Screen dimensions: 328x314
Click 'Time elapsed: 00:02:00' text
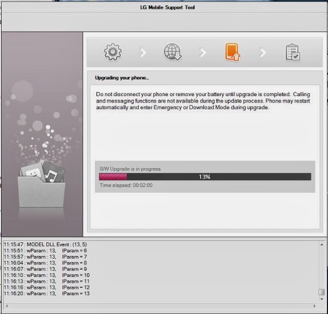[x=126, y=185]
